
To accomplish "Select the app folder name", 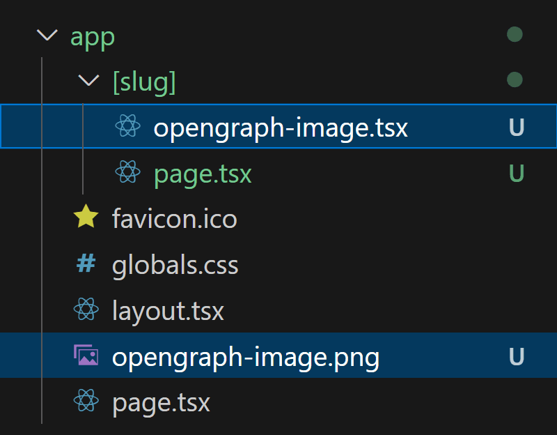I will (93, 36).
